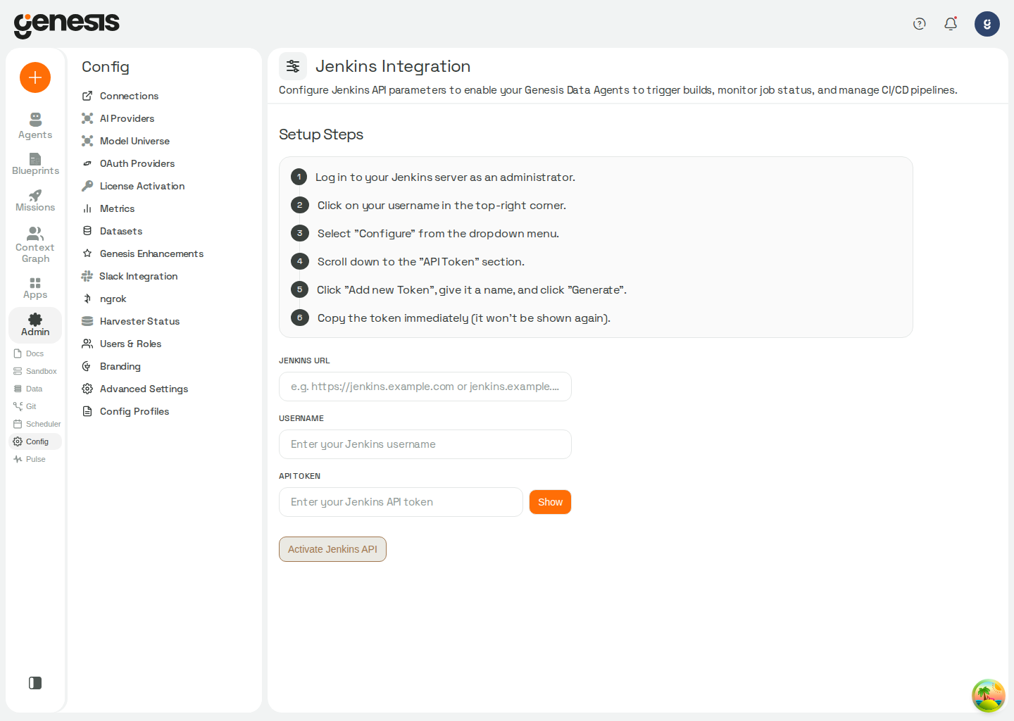Focus the Username input field

425,444
